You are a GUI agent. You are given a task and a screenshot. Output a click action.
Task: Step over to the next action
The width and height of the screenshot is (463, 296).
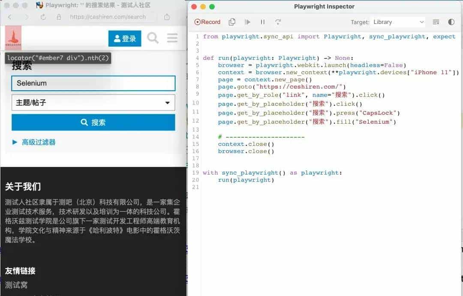coord(278,21)
